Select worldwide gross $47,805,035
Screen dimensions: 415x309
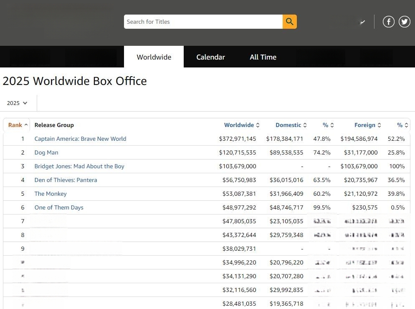(239, 221)
